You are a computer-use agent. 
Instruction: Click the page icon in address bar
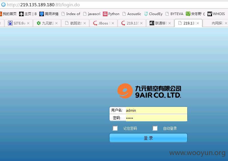3,5
